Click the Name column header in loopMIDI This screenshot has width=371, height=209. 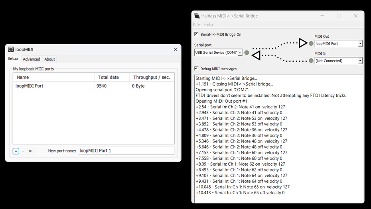54,77
